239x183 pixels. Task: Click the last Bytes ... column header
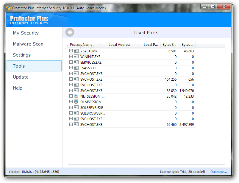tap(187, 45)
